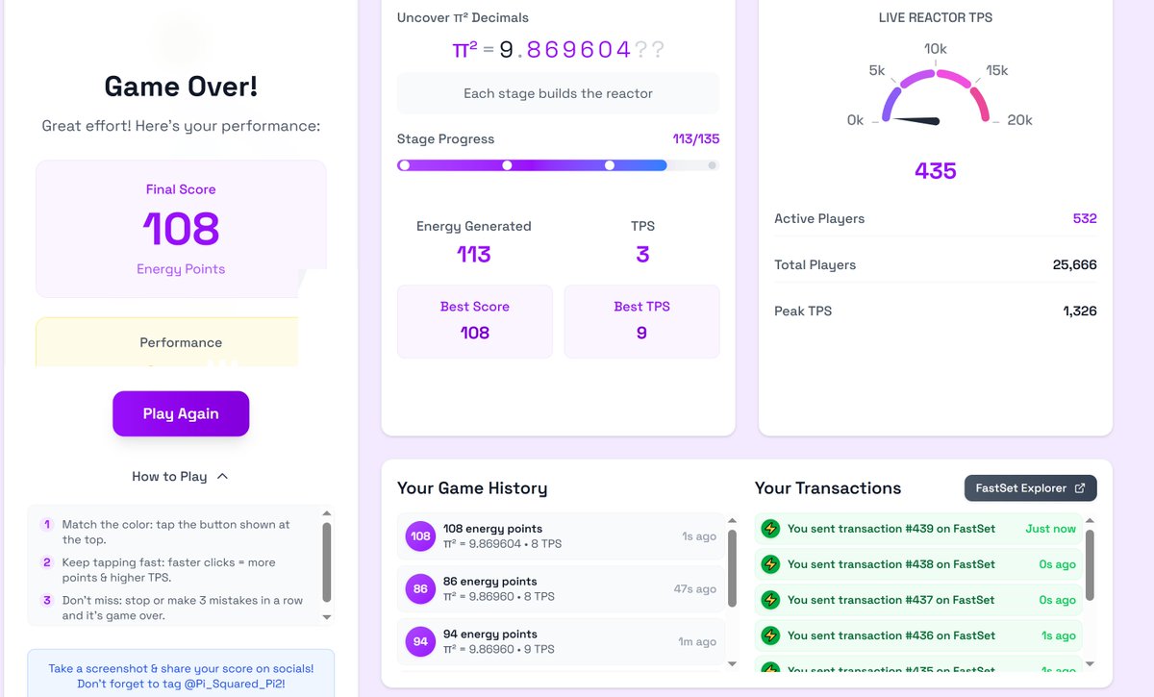Click the Energy Generated value 113
The height and width of the screenshot is (697, 1154).
(x=473, y=254)
